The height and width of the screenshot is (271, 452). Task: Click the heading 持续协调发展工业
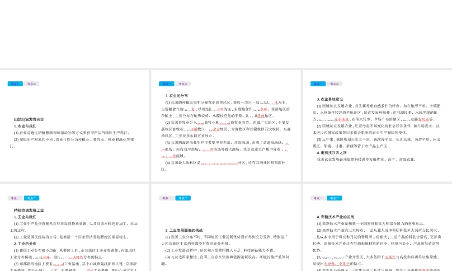click(x=29, y=210)
